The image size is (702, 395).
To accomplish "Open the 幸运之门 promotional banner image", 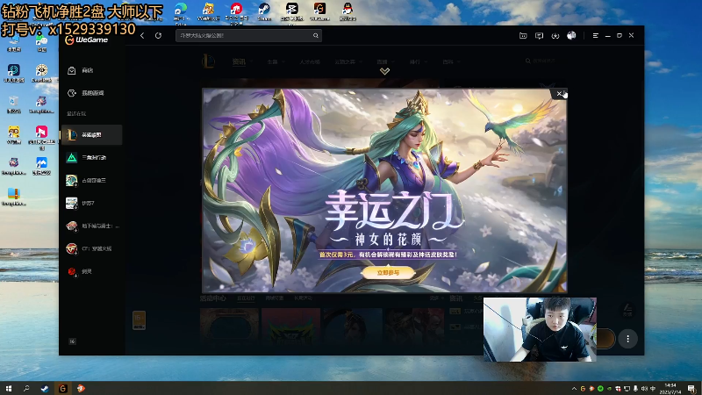I will pyautogui.click(x=384, y=190).
